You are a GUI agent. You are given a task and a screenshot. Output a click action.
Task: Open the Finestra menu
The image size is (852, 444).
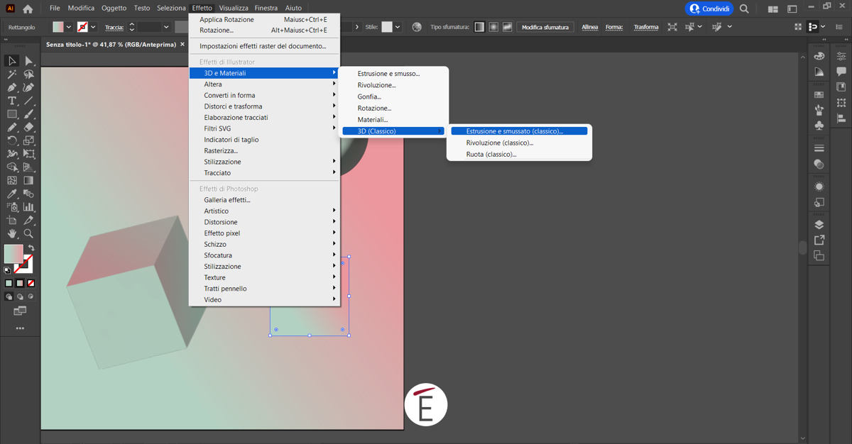click(266, 8)
